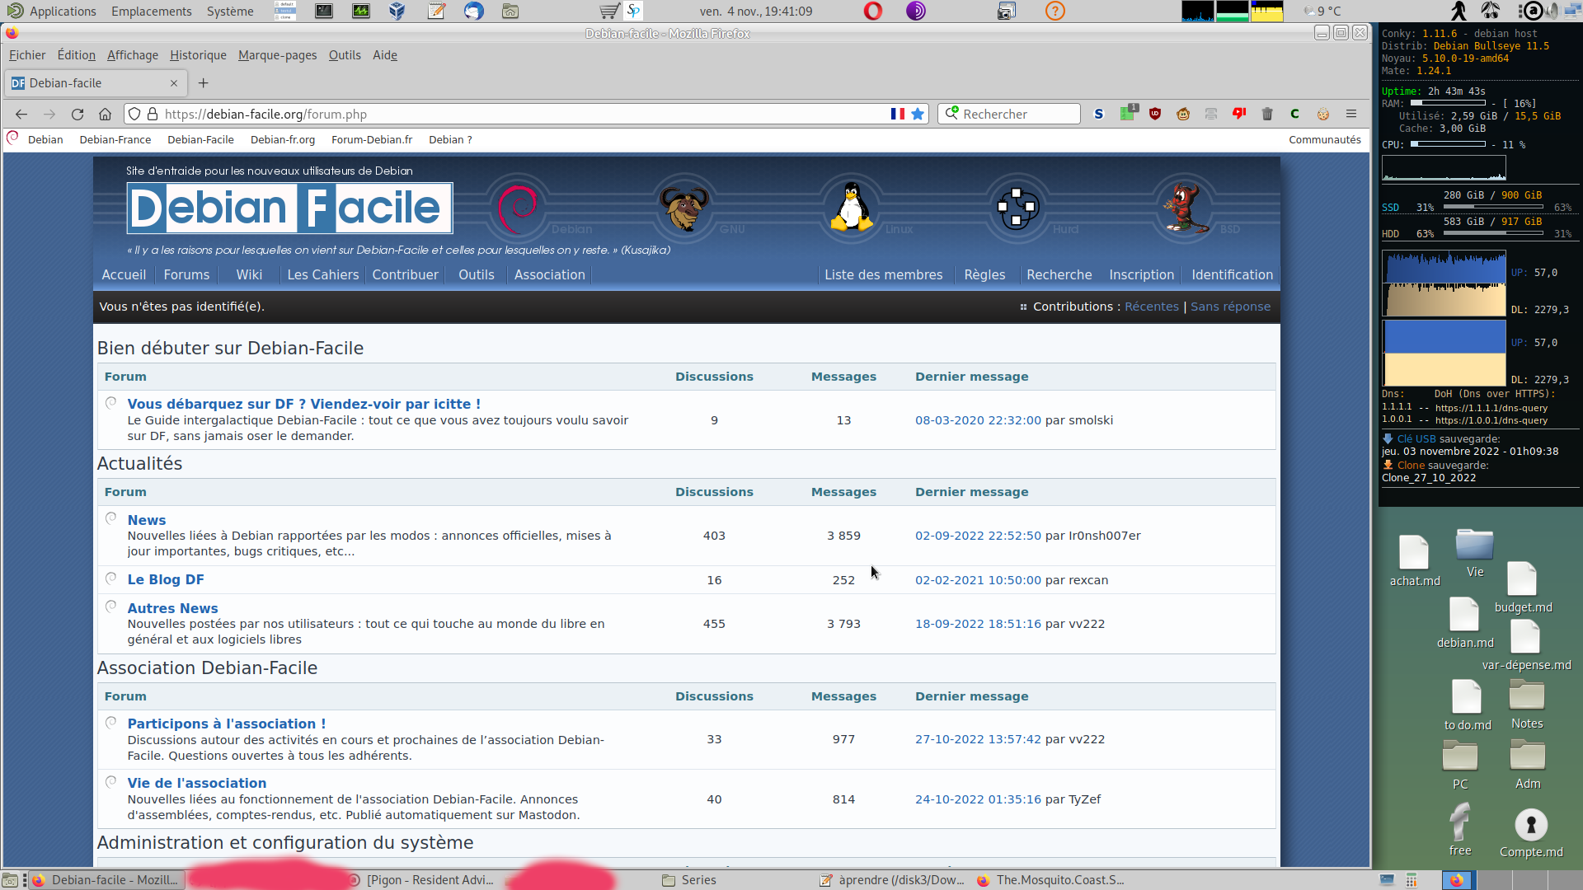
Task: Open the News forum link
Action: [x=147, y=520]
